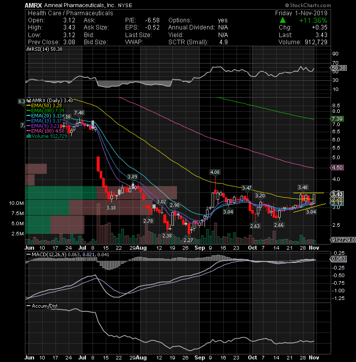Click the Prev Close value 3.08
Image resolution: width=356 pixels, height=362 pixels.
click(69, 42)
